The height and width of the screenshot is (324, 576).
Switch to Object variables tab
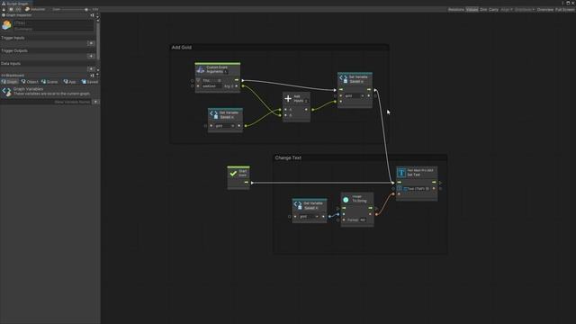point(30,82)
